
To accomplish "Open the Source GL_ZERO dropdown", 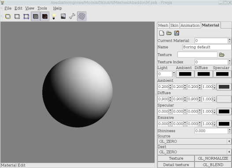I will [194, 142].
